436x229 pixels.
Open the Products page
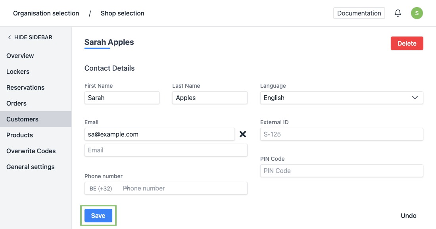[x=19, y=135]
